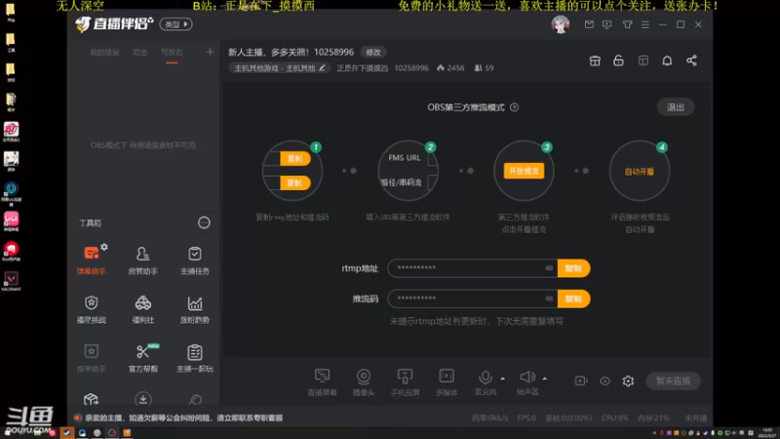Open the 官方帮剪 scissors tool
The height and width of the screenshot is (439, 780).
point(142,358)
